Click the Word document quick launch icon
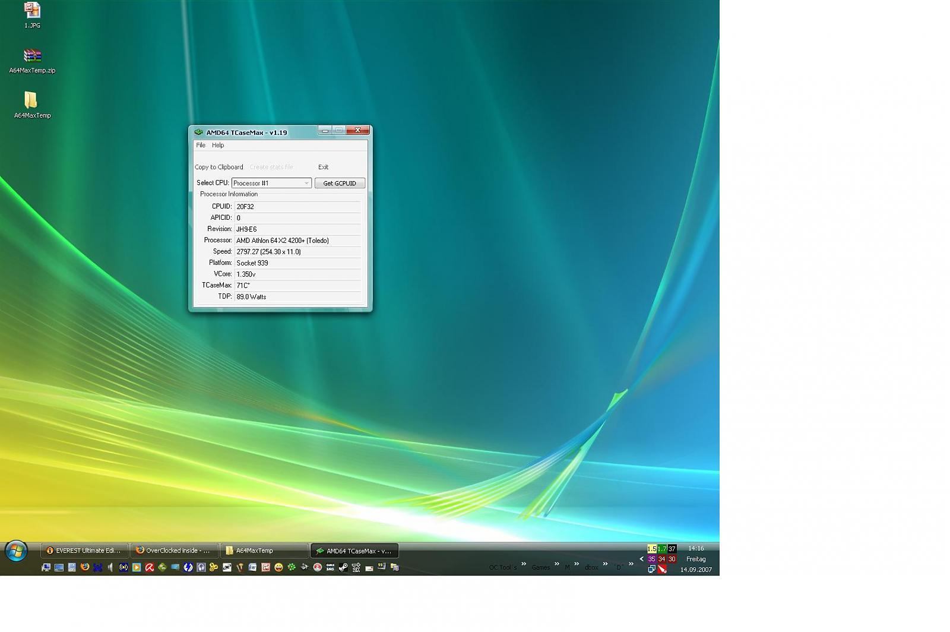Screen dimensions: 950x632 click(x=252, y=567)
